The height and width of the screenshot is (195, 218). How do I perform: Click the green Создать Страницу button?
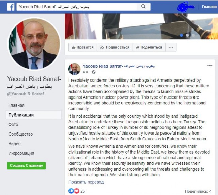click(x=27, y=165)
